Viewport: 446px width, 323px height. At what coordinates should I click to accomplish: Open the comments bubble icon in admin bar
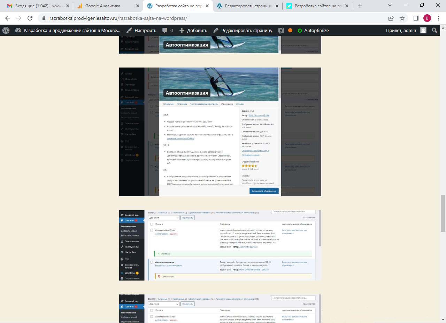coord(168,30)
